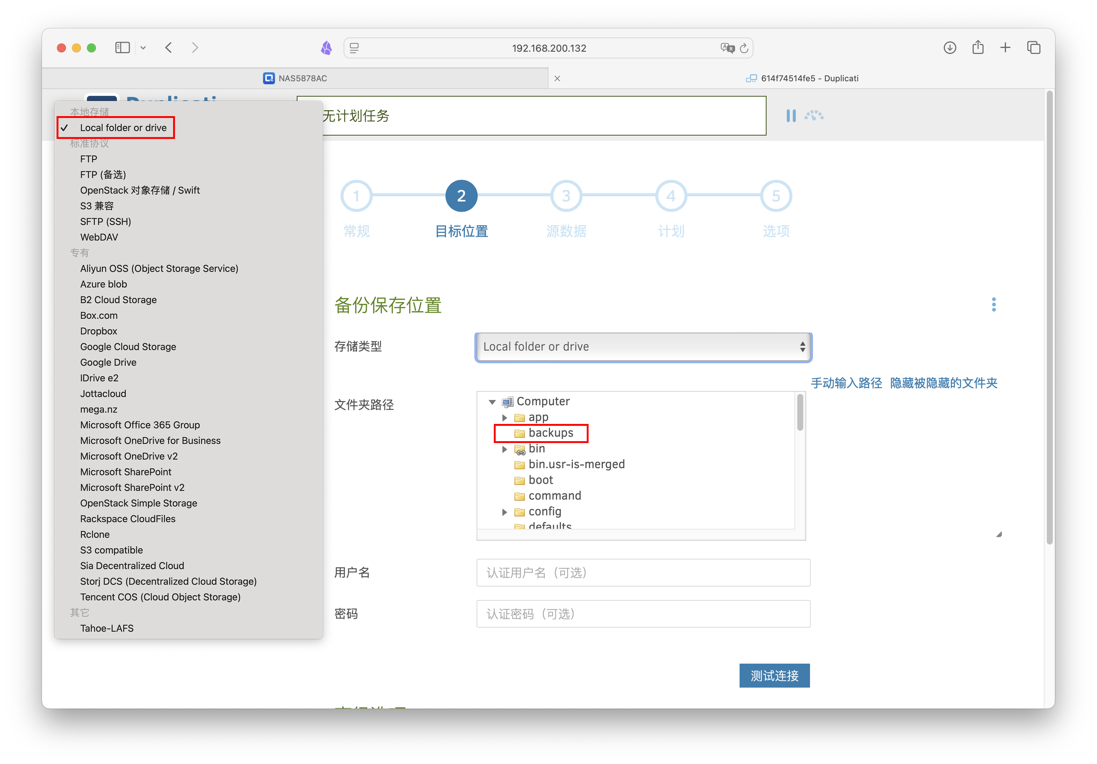Click the Computer icon in folder tree
Screen dimensions: 1097x764
(507, 402)
